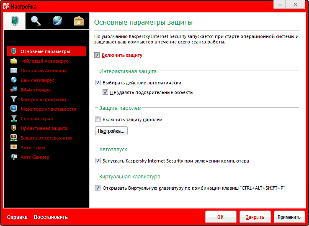
Task: Click the funnel icon for Контроль программ
Action: point(14,99)
